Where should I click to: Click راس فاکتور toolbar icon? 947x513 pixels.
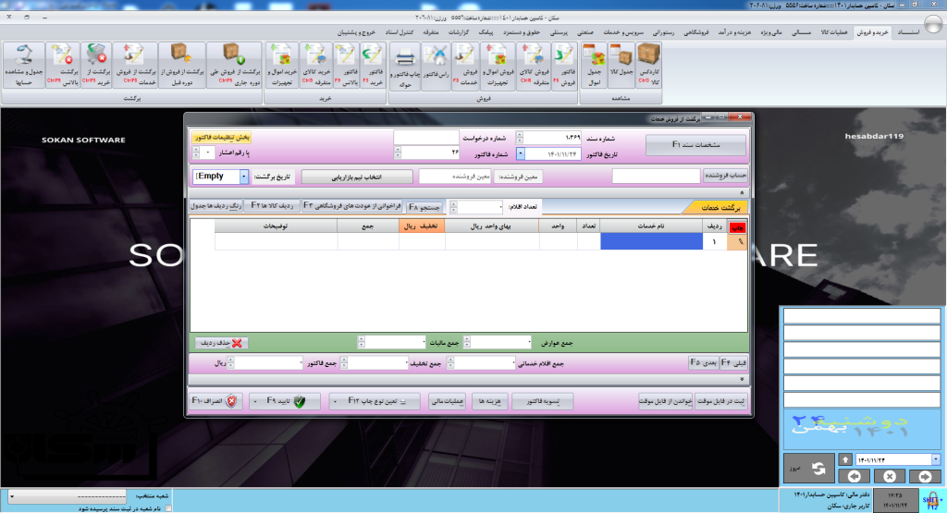[435, 66]
